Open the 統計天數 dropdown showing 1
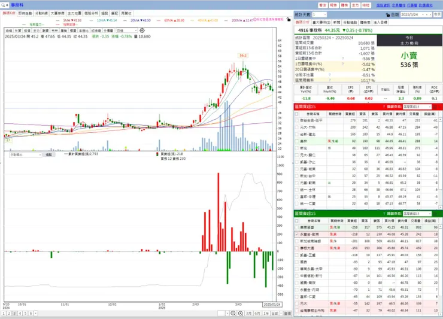Viewport: 443px width, 319px height. (319, 14)
